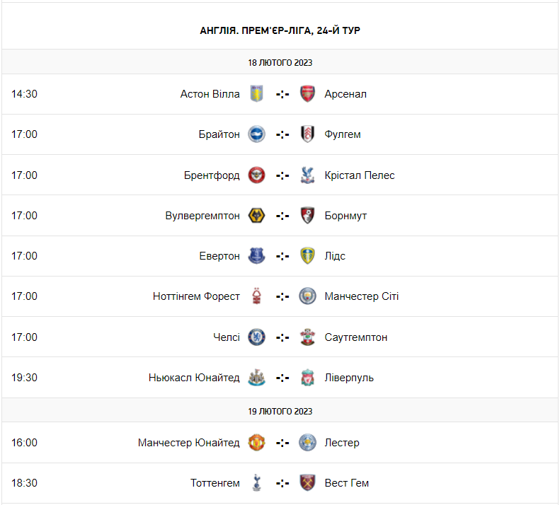This screenshot has height=505, width=560.
Task: Click the Crystal Palace eagle crest
Action: (307, 175)
